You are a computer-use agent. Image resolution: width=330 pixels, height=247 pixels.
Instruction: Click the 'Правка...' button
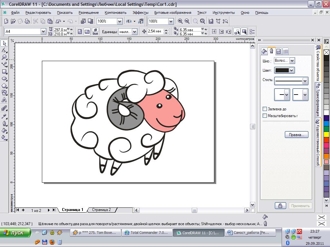click(x=296, y=135)
